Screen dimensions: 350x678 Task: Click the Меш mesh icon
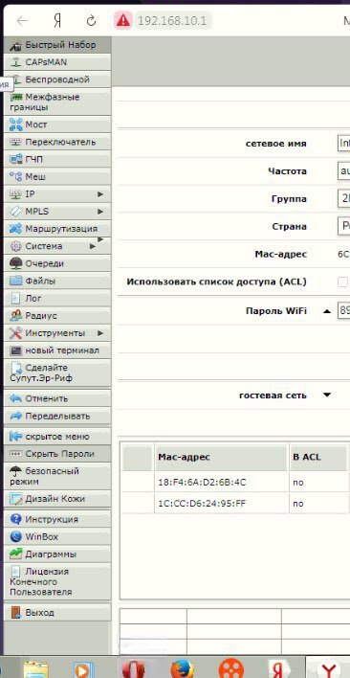point(15,177)
